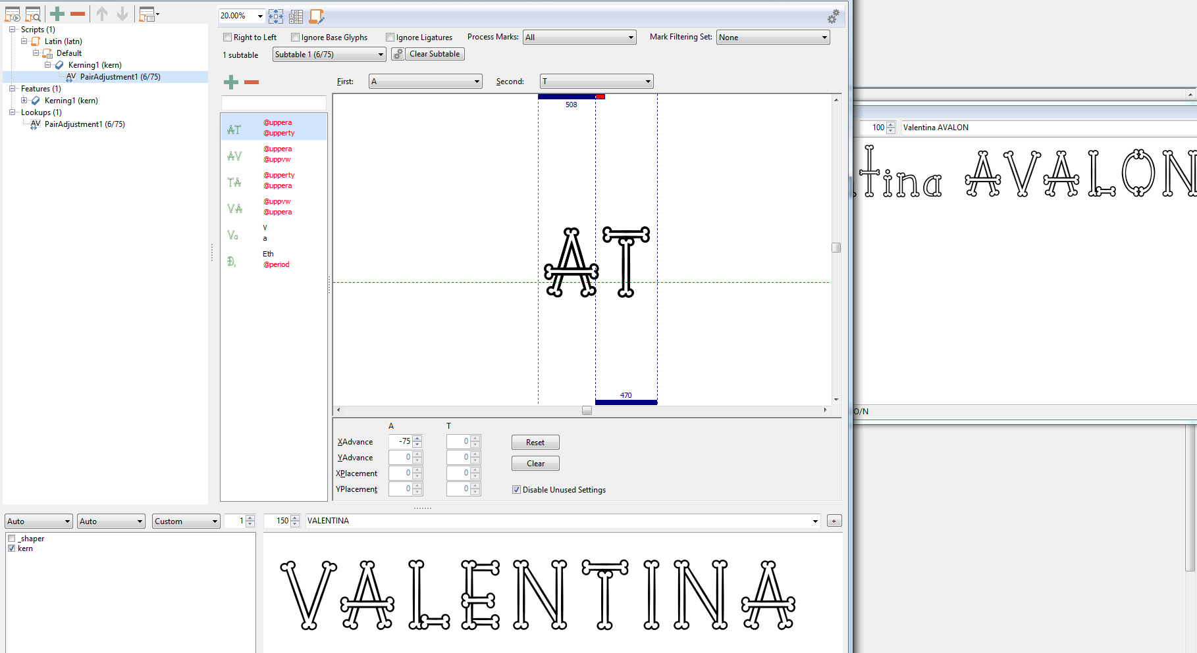Decrease XAdvance value for A
Image resolution: width=1197 pixels, height=653 pixels.
point(417,445)
